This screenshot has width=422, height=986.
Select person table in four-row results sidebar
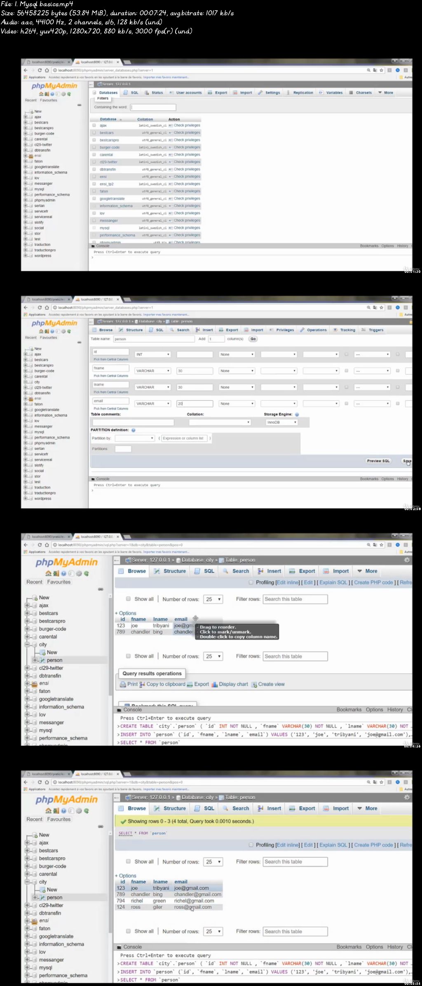pyautogui.click(x=54, y=897)
